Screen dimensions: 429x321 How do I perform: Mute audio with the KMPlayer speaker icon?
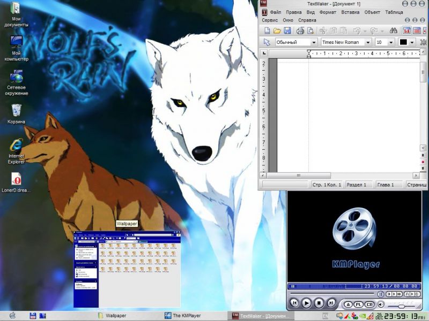point(380,304)
